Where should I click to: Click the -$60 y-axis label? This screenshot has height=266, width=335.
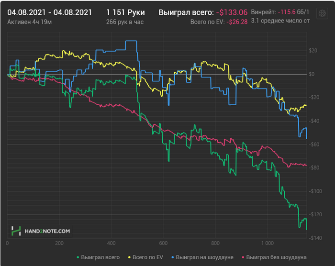[314, 144]
